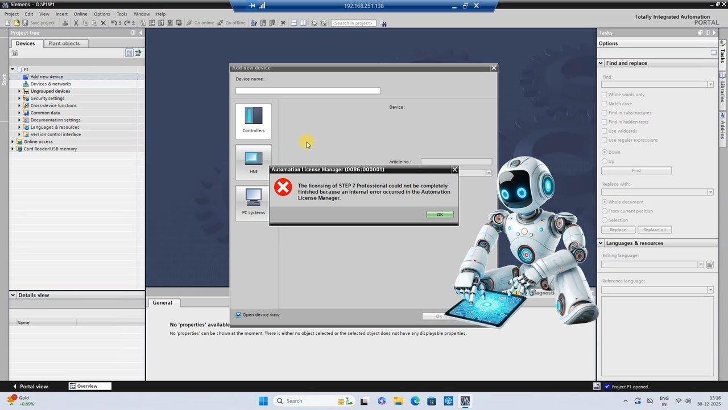Screen dimensions: 728x410
Task: Expand the Security settings node
Action: tap(19, 99)
